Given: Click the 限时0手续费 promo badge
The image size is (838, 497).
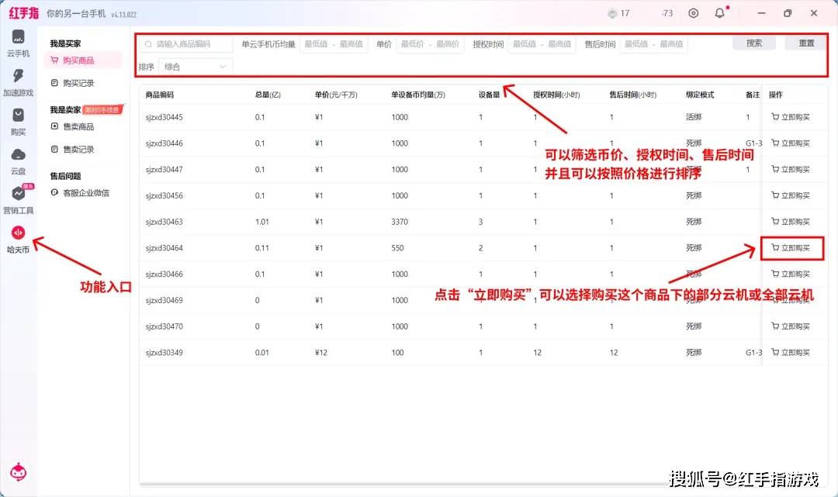Looking at the screenshot, I should [x=102, y=109].
